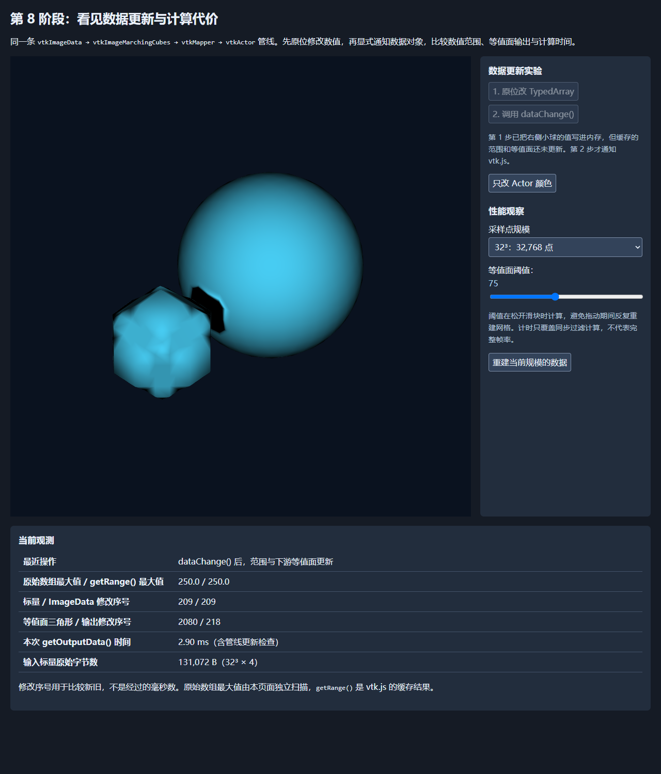This screenshot has height=774, width=661.
Task: Click the '最近操作' row label
Action: pos(40,561)
